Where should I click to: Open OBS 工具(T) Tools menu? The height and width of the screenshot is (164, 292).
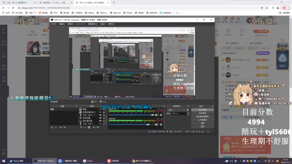coord(103,24)
